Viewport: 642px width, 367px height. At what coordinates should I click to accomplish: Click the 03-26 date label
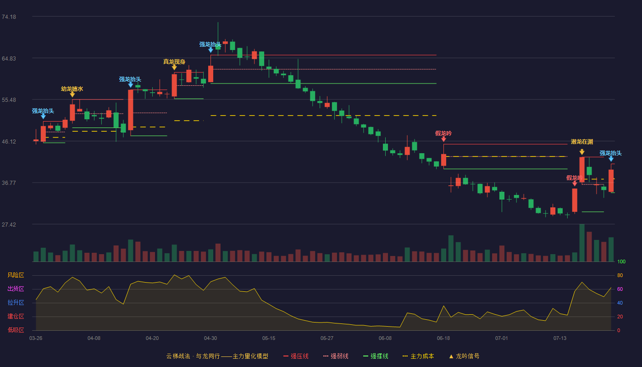point(36,338)
